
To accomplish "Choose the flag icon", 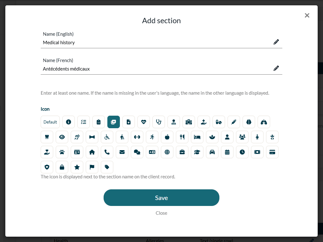I will click(92, 167).
